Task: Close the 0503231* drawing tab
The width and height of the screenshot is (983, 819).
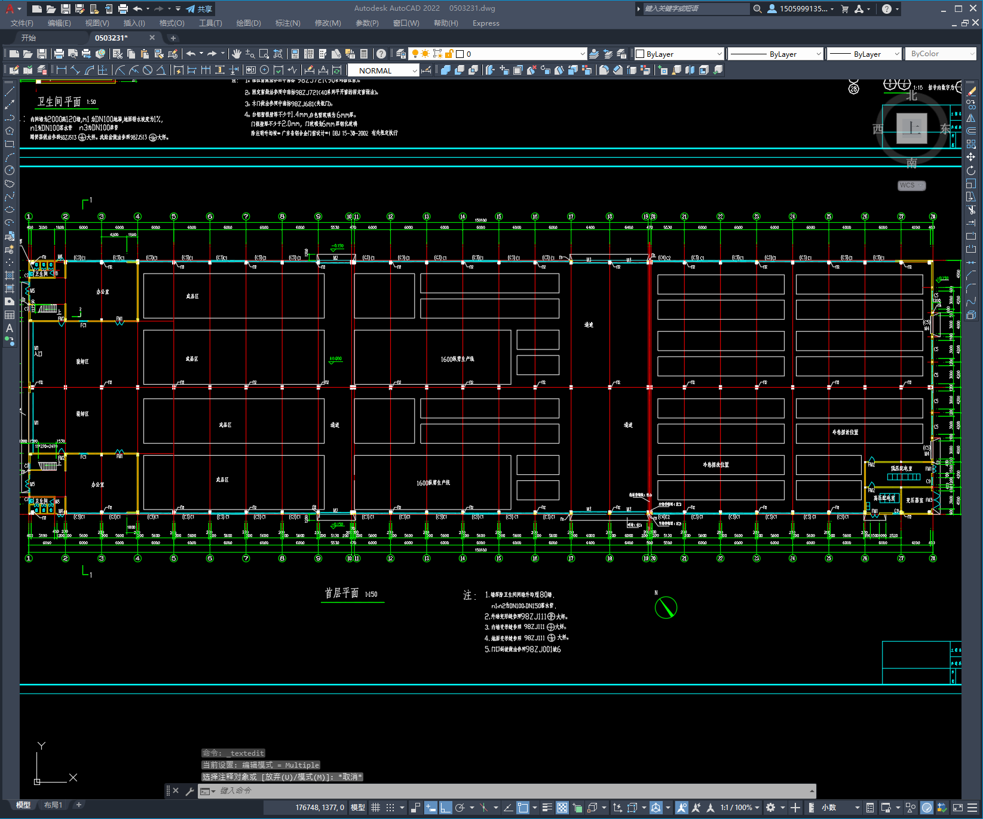Action: (x=152, y=38)
